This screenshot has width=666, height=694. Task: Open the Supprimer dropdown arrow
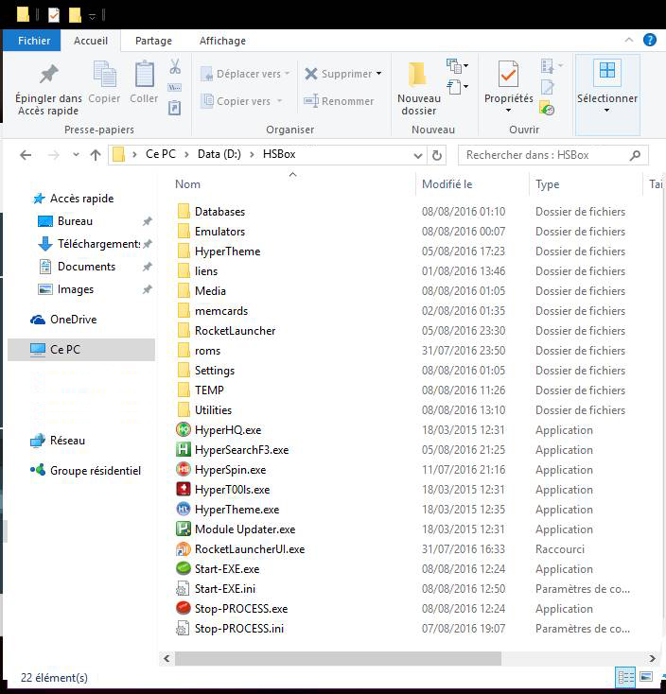(379, 74)
